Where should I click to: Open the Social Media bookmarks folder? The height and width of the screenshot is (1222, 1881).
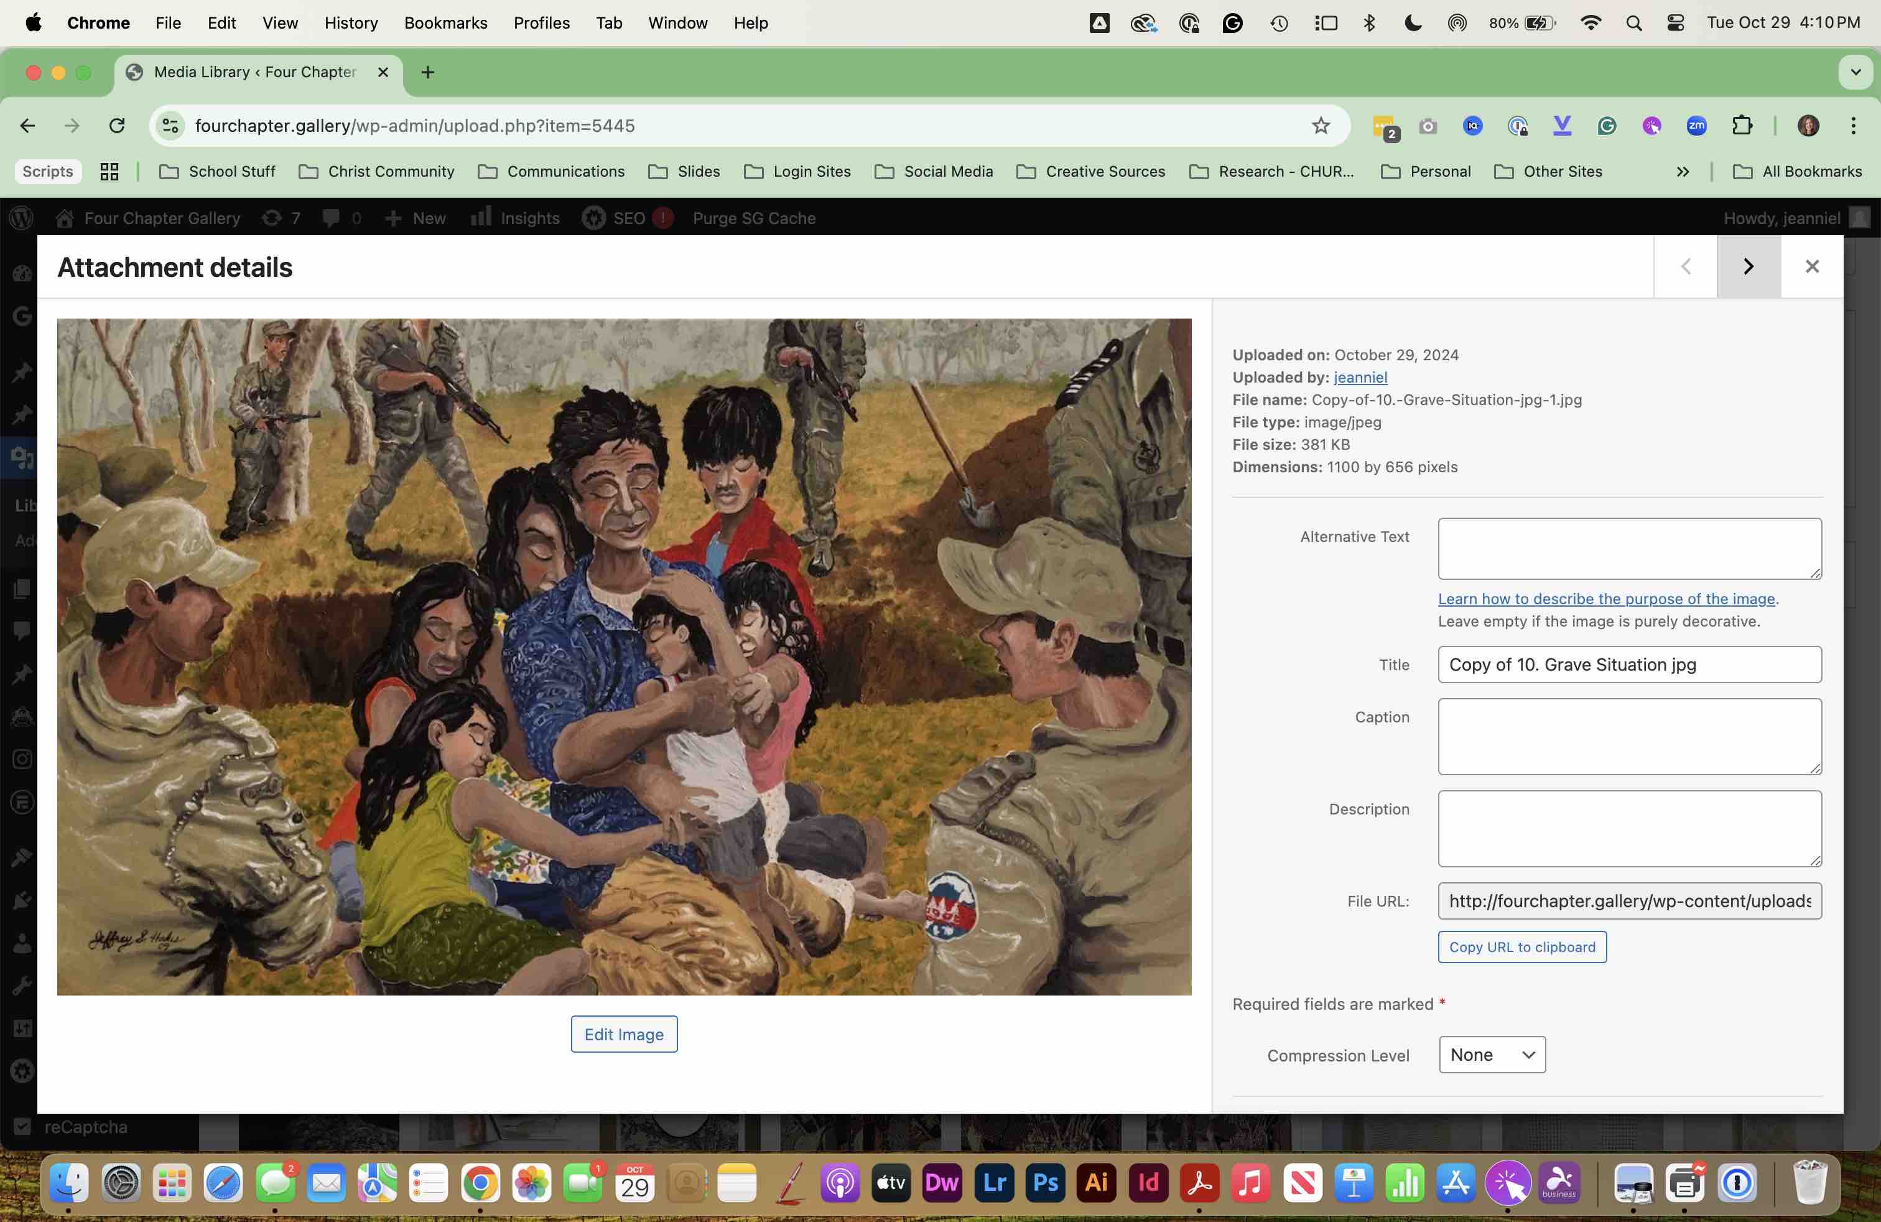point(934,172)
